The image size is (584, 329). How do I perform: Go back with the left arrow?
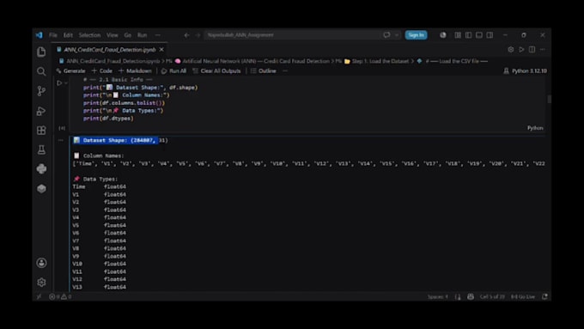[x=187, y=35]
